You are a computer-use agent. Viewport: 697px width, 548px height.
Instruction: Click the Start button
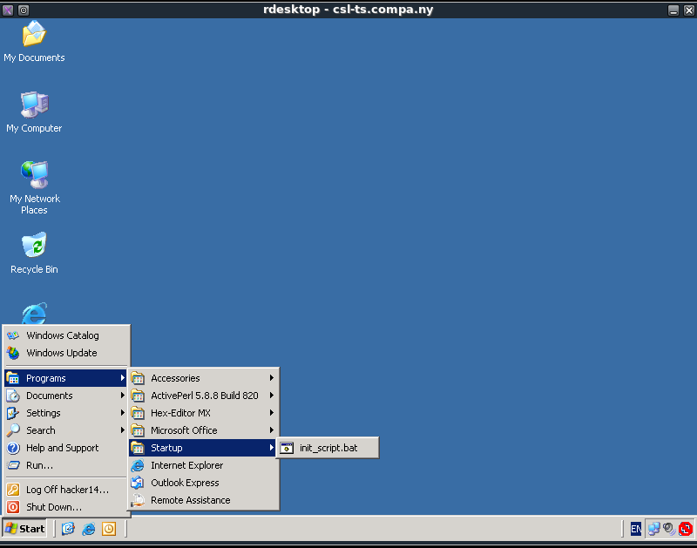tap(25, 529)
